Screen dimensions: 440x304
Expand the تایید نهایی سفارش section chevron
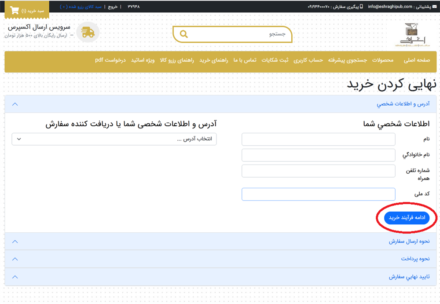click(x=15, y=277)
